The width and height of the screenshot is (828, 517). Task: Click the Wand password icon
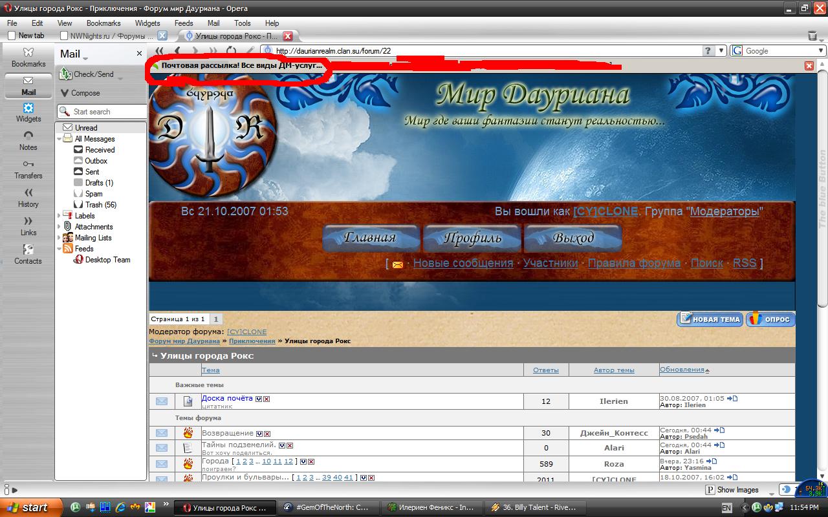(x=250, y=50)
